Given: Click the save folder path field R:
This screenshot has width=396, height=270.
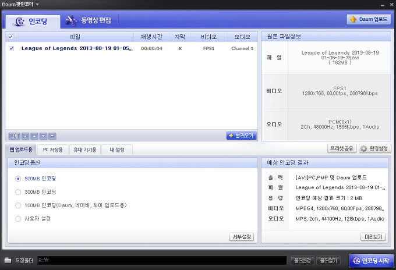Looking at the screenshot, I should [162, 261].
